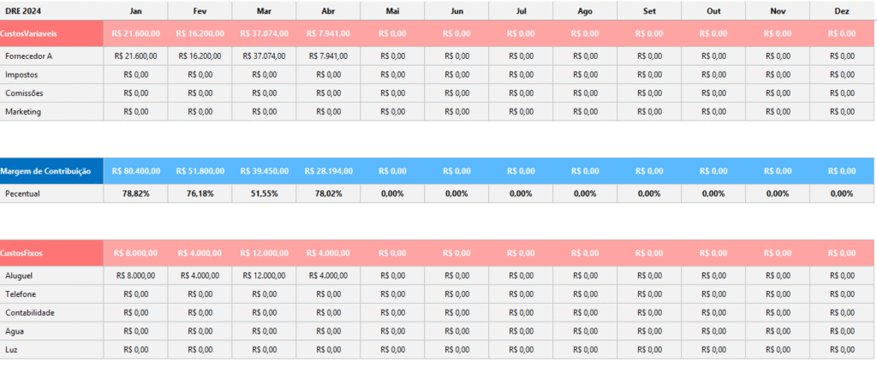The height and width of the screenshot is (367, 877).
Task: Select the Telefone row label
Action: click(x=21, y=294)
